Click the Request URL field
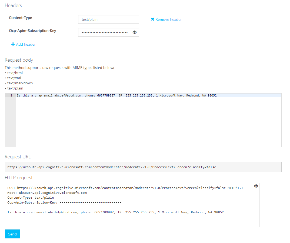Image resolution: width=290 pixels, height=243 pixels. [143, 167]
